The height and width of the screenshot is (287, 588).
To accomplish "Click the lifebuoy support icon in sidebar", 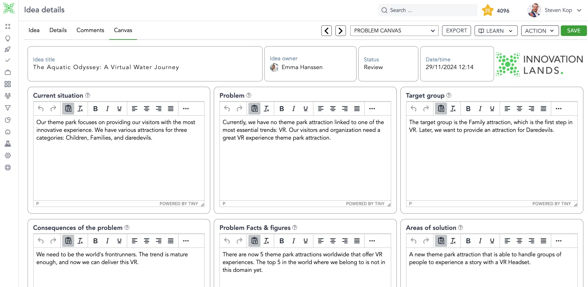I will pos(8,167).
